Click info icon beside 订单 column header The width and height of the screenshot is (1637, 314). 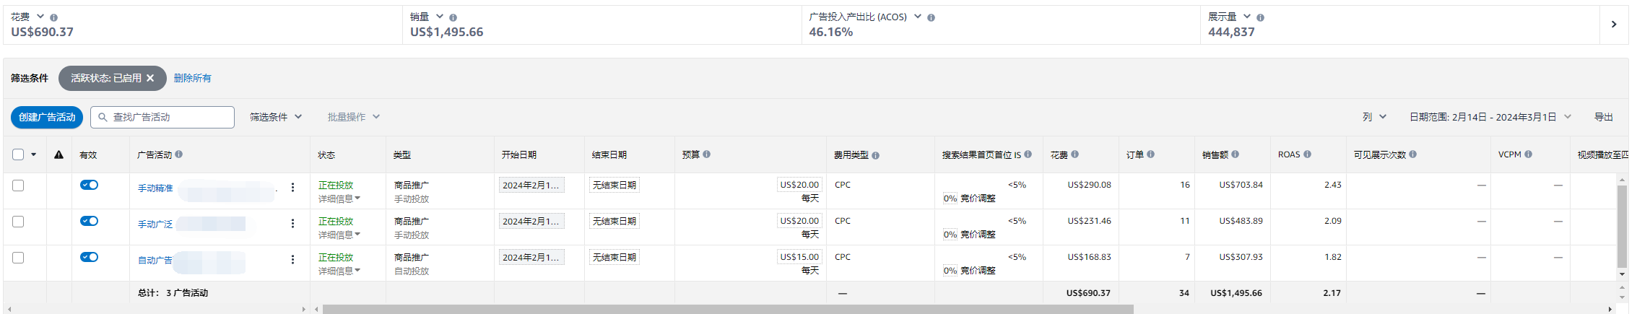click(1151, 154)
